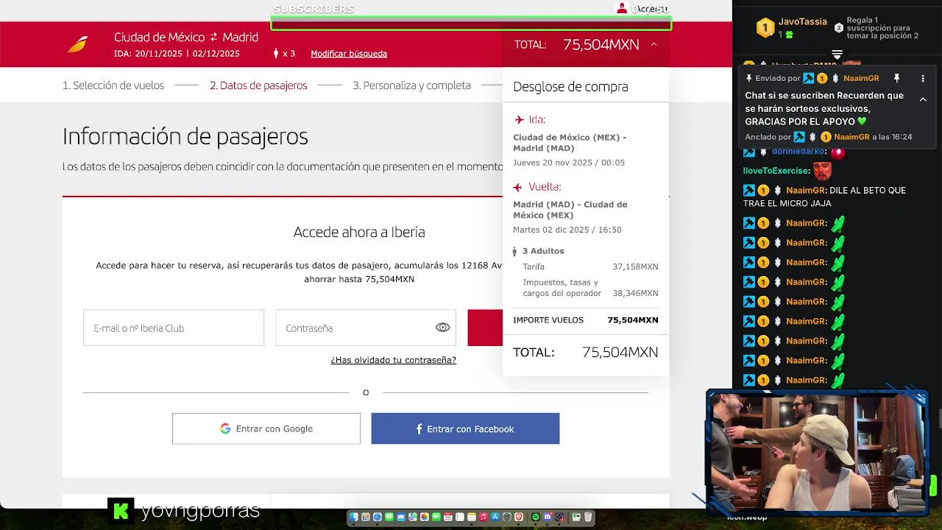Unpin the message using the right pin icon
This screenshot has width=942, height=530.
[896, 78]
